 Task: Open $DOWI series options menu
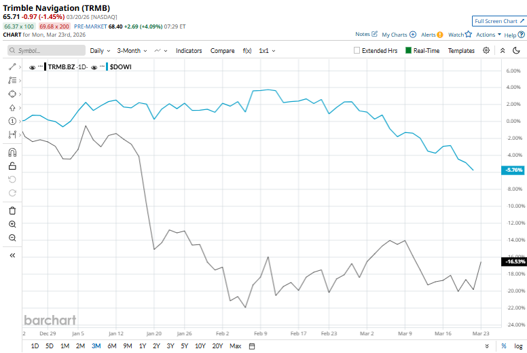pyautogui.click(x=102, y=66)
